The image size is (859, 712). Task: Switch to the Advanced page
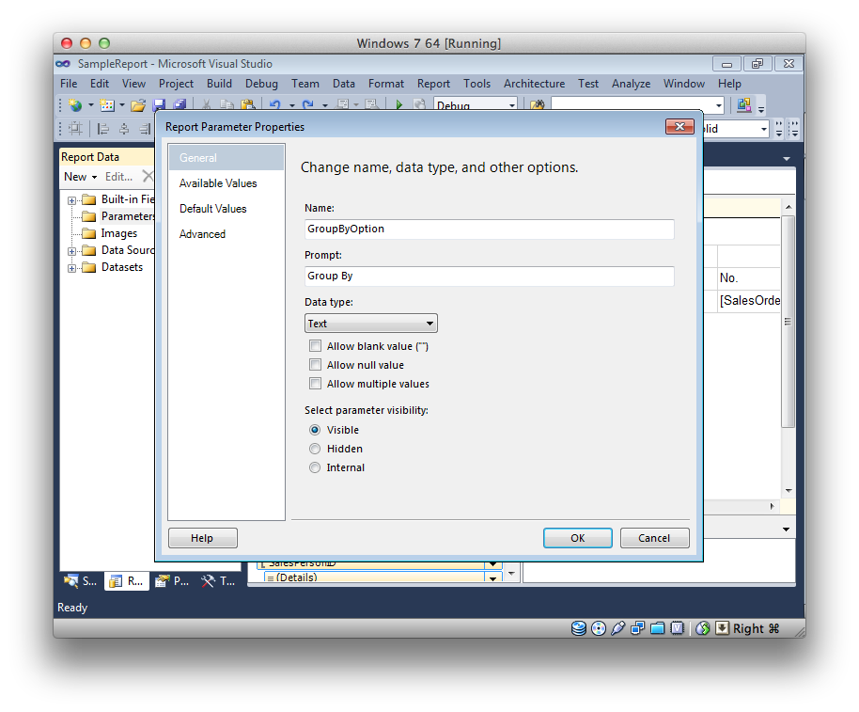click(x=202, y=234)
